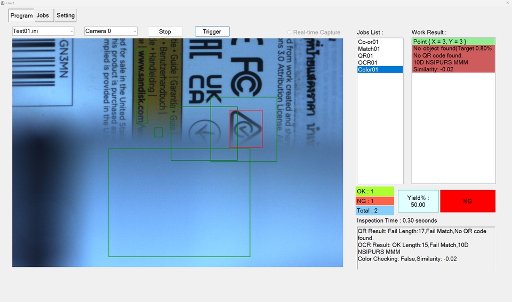Open the Camera 0 selection dropdown
The image size is (512, 302).
click(x=111, y=31)
